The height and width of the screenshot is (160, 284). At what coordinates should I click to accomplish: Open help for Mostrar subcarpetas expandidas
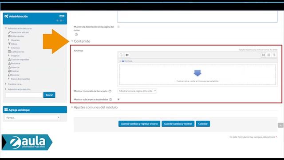tap(110, 100)
